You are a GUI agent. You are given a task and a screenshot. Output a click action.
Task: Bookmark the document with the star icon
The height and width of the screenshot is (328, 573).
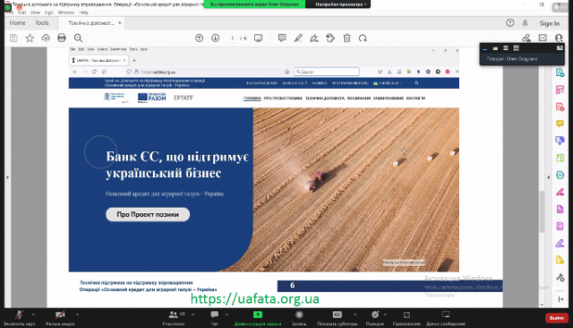30,38
